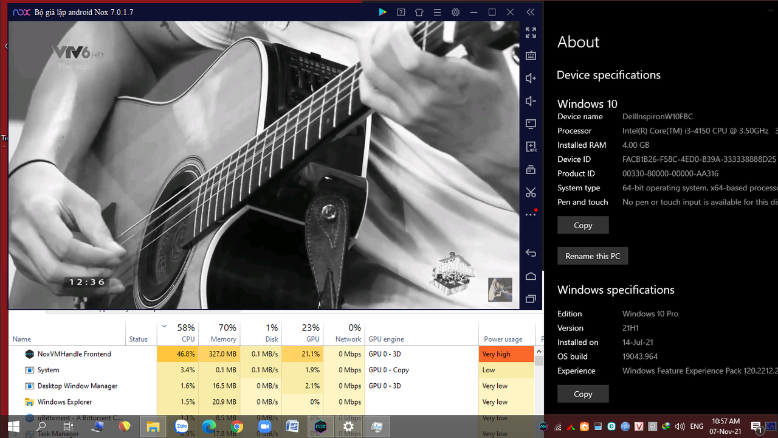This screenshot has width=778, height=438.
Task: Open Google Play icon in Nox title bar
Action: pos(382,12)
